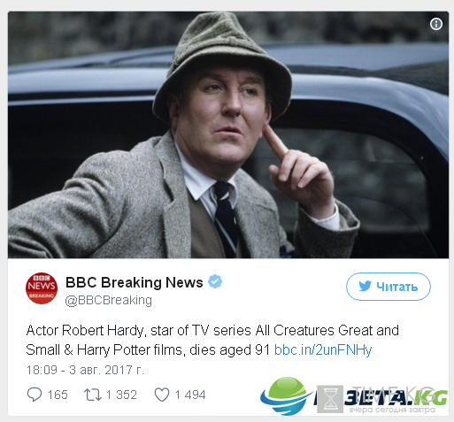454x422 pixels.
Task: Open the man in tweed hat photo
Action: pyautogui.click(x=228, y=135)
